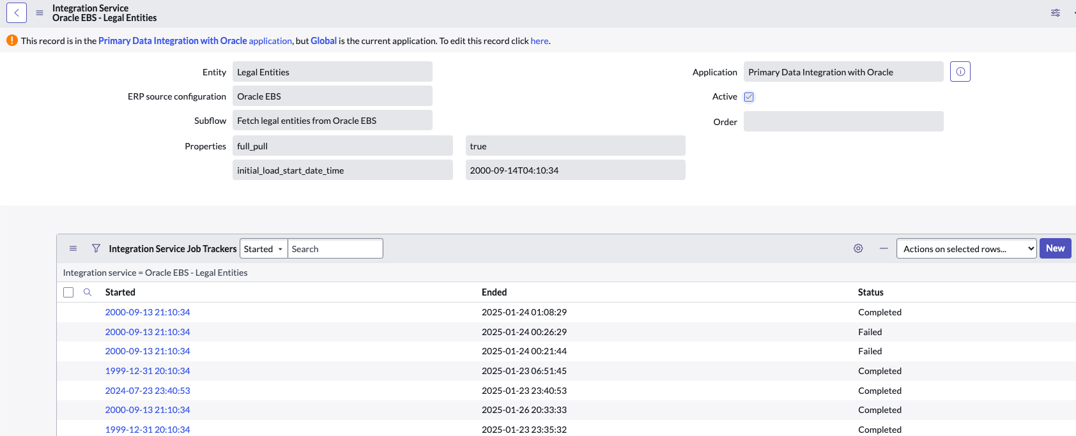Click the Application field
Image resolution: width=1076 pixels, height=436 pixels.
(x=843, y=71)
